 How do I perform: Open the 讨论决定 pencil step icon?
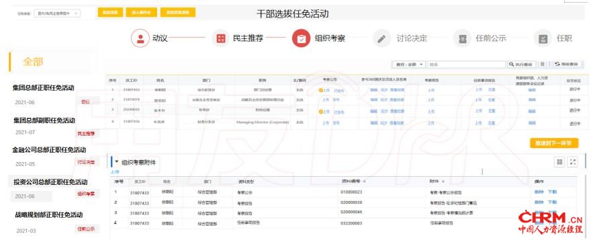point(382,38)
